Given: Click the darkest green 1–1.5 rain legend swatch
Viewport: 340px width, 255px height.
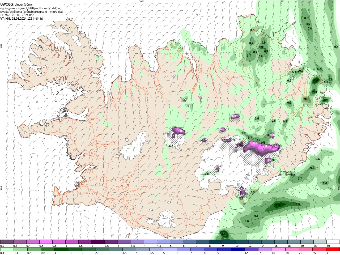Looking at the screenshot, I should click(62, 249).
